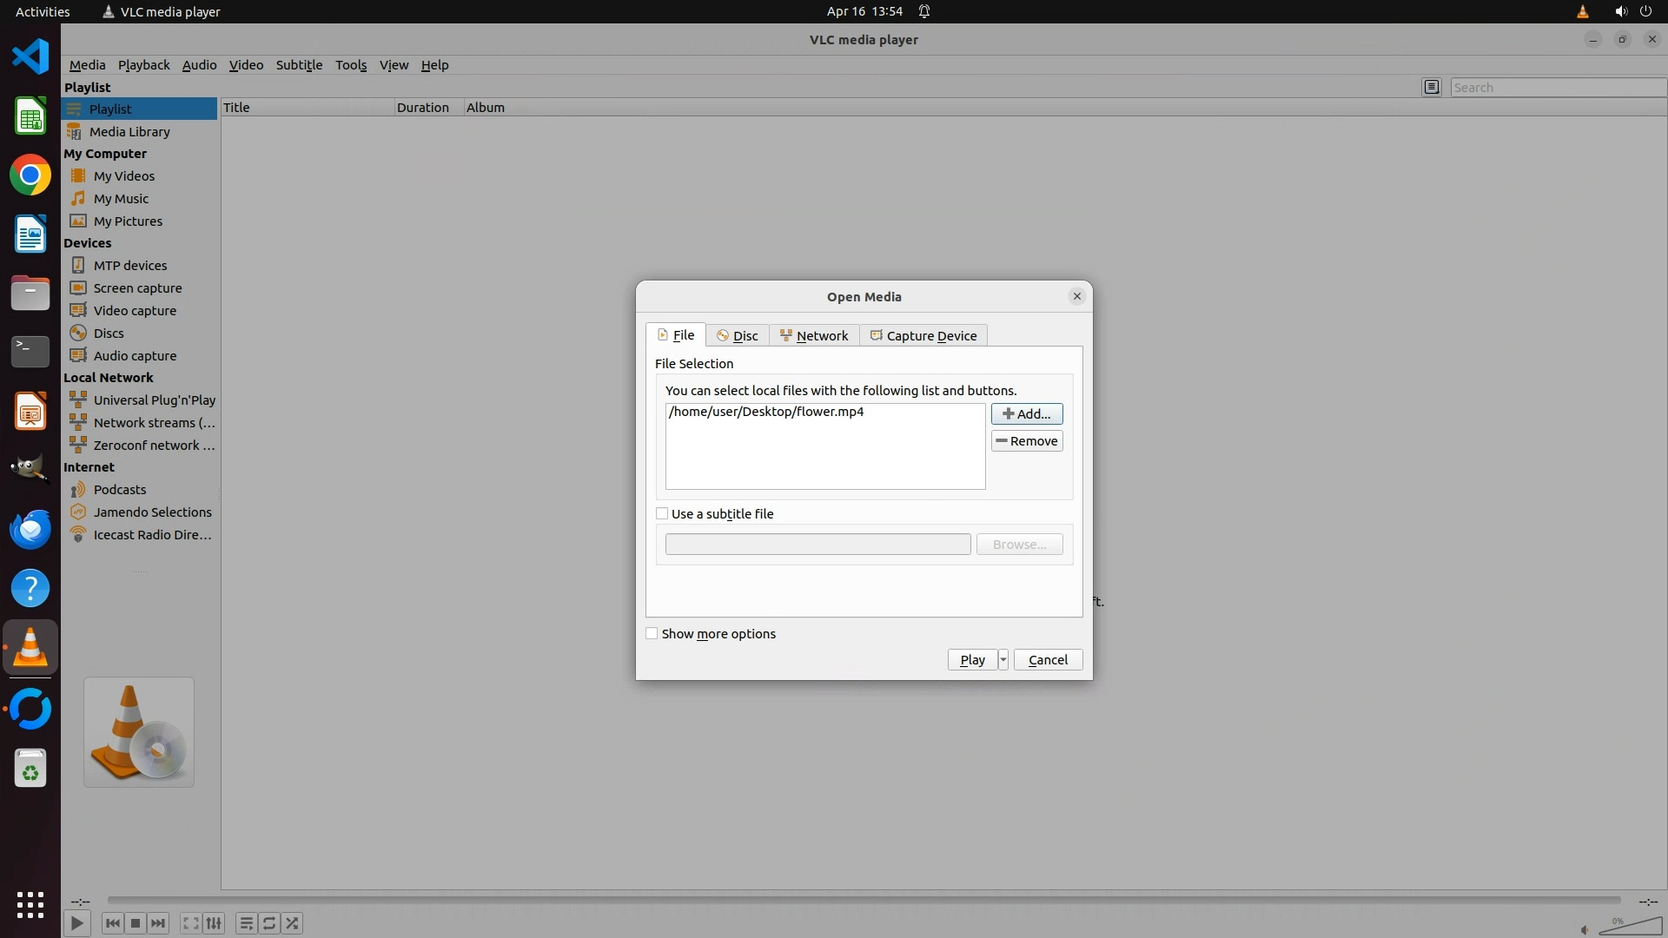Expand the Play button dropdown arrow

pyautogui.click(x=1003, y=660)
